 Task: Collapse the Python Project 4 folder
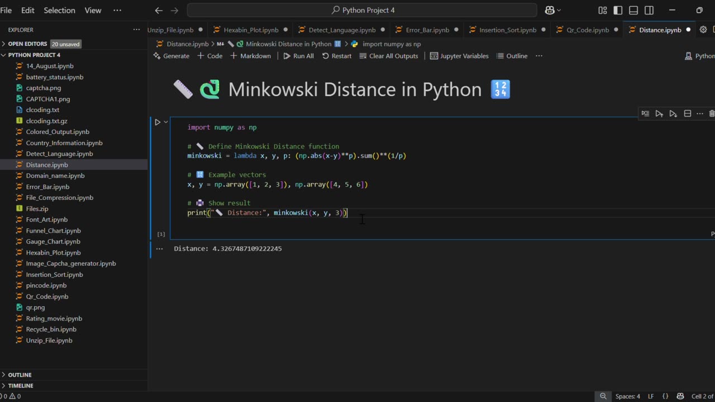coord(34,55)
